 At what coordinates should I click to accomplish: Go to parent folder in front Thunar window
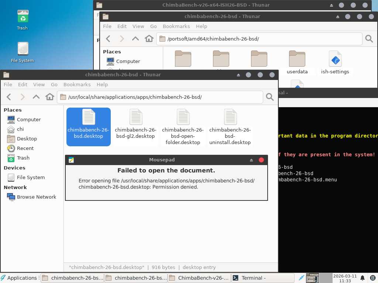tap(36, 97)
